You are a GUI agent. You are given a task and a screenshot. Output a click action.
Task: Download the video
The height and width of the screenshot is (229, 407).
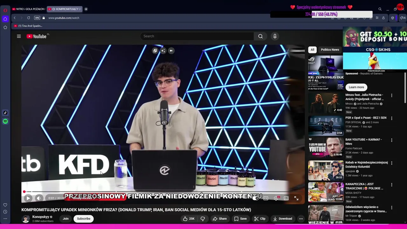[282, 219]
